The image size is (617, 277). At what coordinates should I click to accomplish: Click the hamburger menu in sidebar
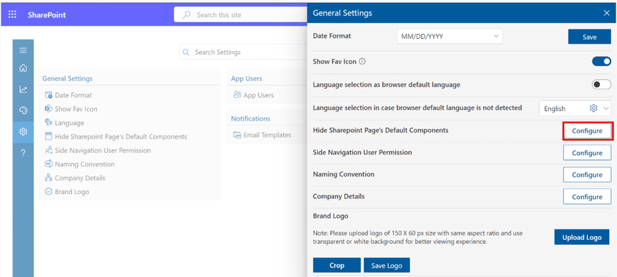(x=23, y=50)
